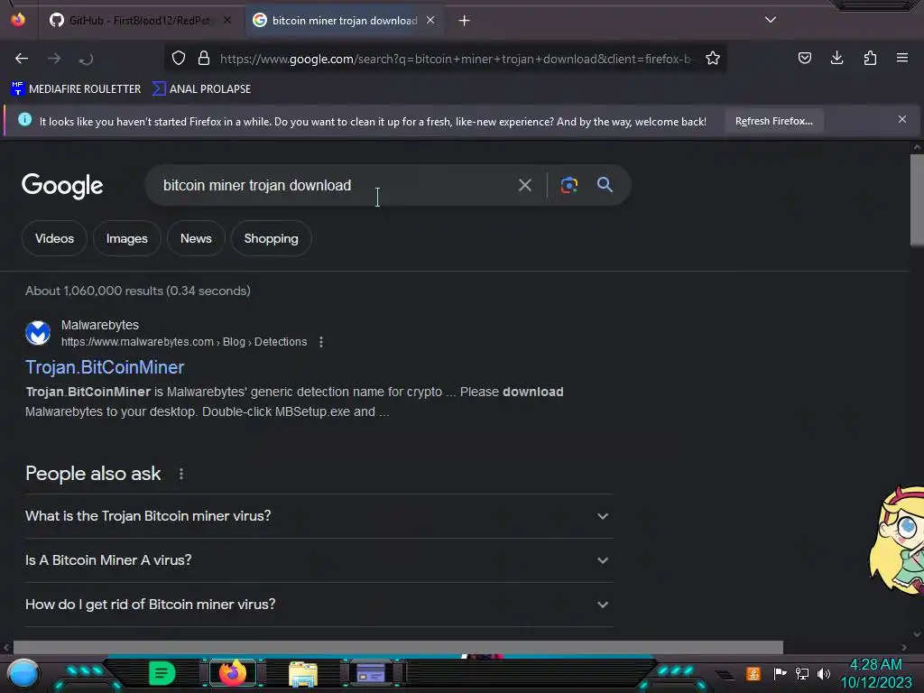Click the horizontal page scrollbar thumb

click(x=398, y=647)
